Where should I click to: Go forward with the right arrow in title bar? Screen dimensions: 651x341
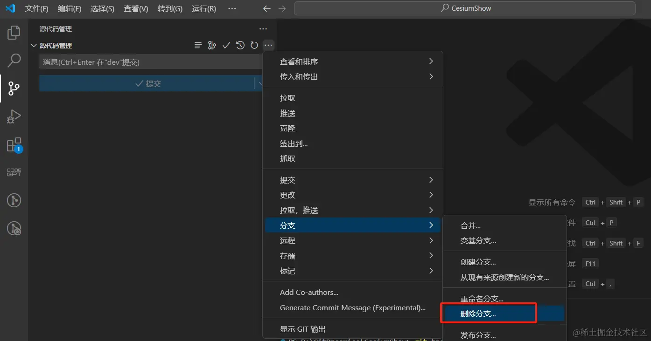click(x=281, y=8)
